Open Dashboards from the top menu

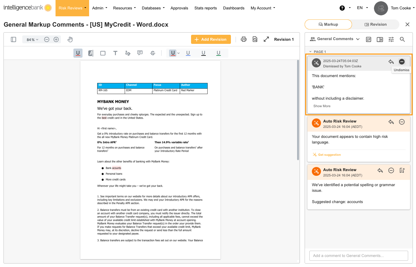[234, 8]
